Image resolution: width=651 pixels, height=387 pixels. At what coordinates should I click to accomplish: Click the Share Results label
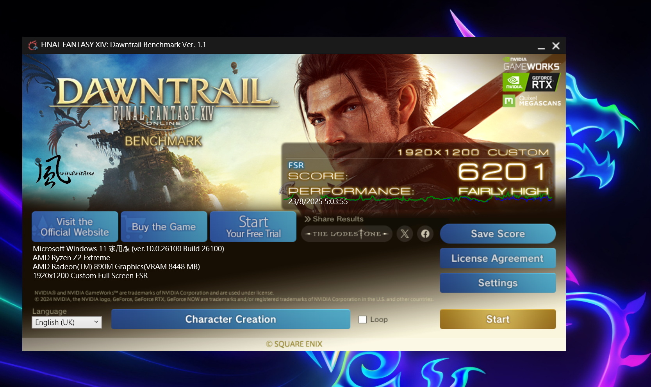pyautogui.click(x=334, y=219)
